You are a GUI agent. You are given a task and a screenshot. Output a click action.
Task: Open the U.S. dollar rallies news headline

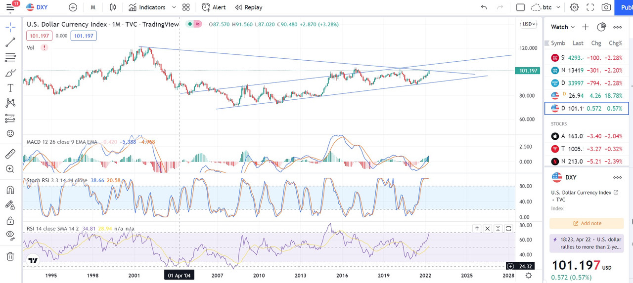pos(587,243)
